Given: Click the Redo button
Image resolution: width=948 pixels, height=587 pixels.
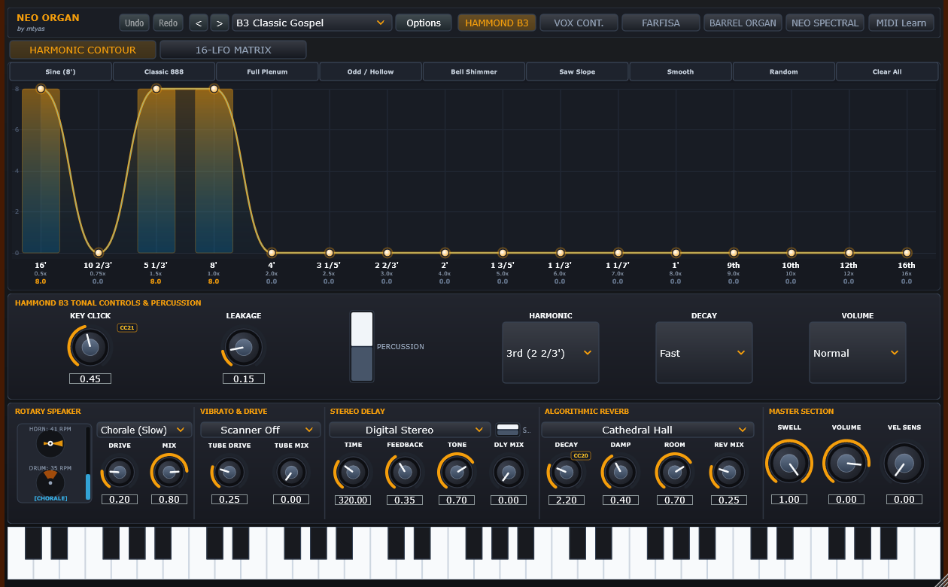Looking at the screenshot, I should [169, 23].
